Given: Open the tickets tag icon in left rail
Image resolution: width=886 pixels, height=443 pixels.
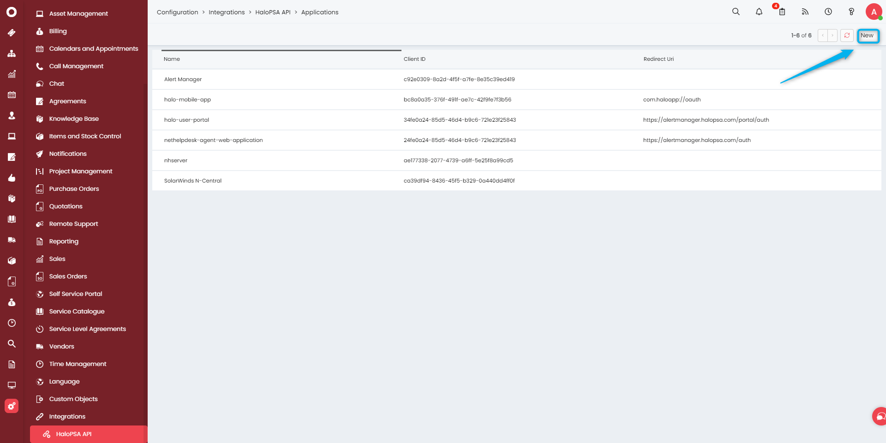Looking at the screenshot, I should click(x=12, y=33).
